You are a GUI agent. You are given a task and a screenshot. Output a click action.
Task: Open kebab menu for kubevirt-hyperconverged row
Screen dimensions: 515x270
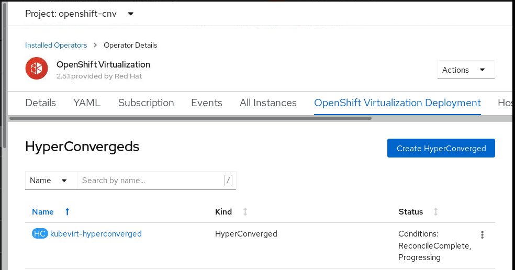tap(482, 235)
